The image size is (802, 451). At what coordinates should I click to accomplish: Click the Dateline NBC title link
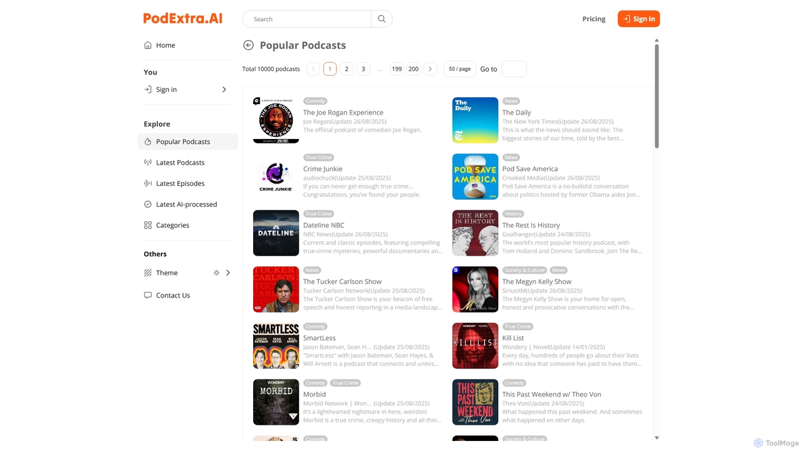[324, 225]
